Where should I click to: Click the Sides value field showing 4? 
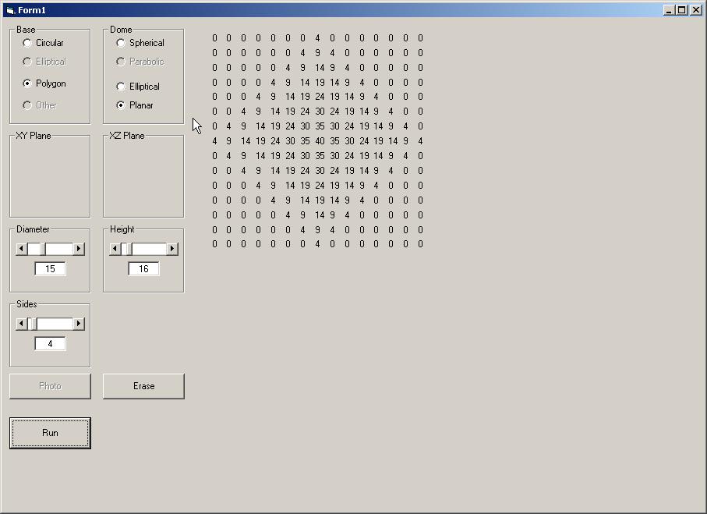[x=50, y=344]
